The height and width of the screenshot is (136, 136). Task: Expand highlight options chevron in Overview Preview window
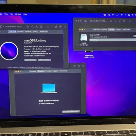[52, 27]
